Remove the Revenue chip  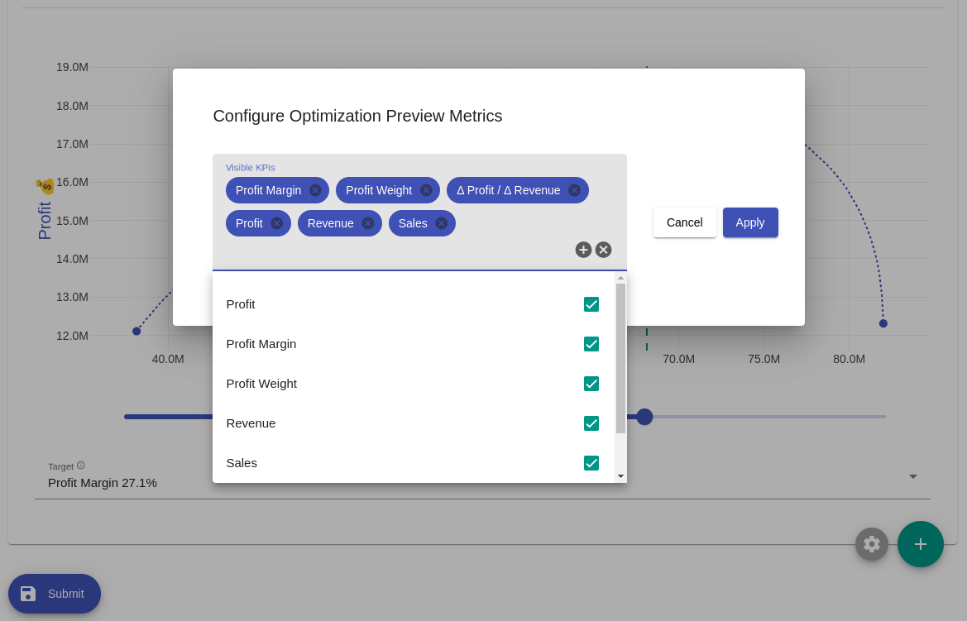(x=367, y=223)
